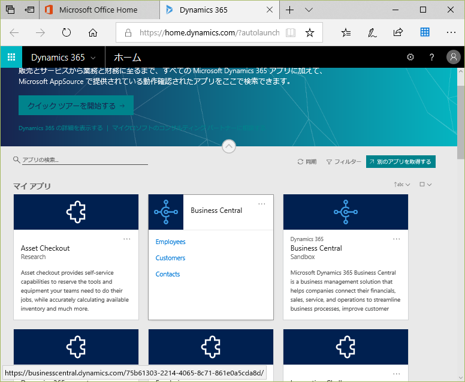Click the second-row left puzzle tile
465x382 pixels.
(x=76, y=347)
